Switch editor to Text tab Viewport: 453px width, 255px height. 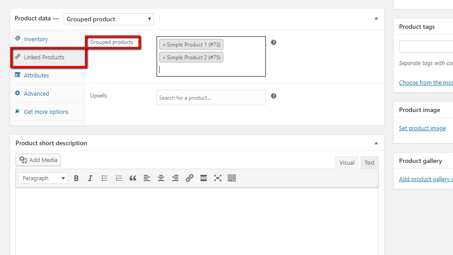pos(369,163)
